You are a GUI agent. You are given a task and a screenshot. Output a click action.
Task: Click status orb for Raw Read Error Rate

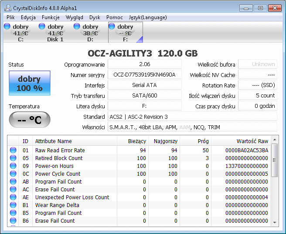click(13, 150)
